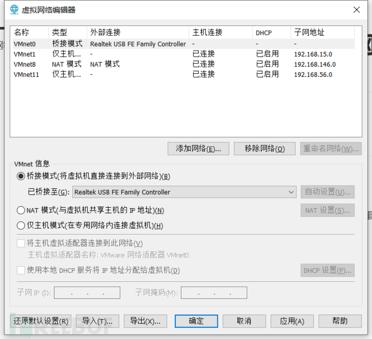The height and width of the screenshot is (339, 372).
Task: Select the NAT 模式 radio button
Action: (x=20, y=210)
